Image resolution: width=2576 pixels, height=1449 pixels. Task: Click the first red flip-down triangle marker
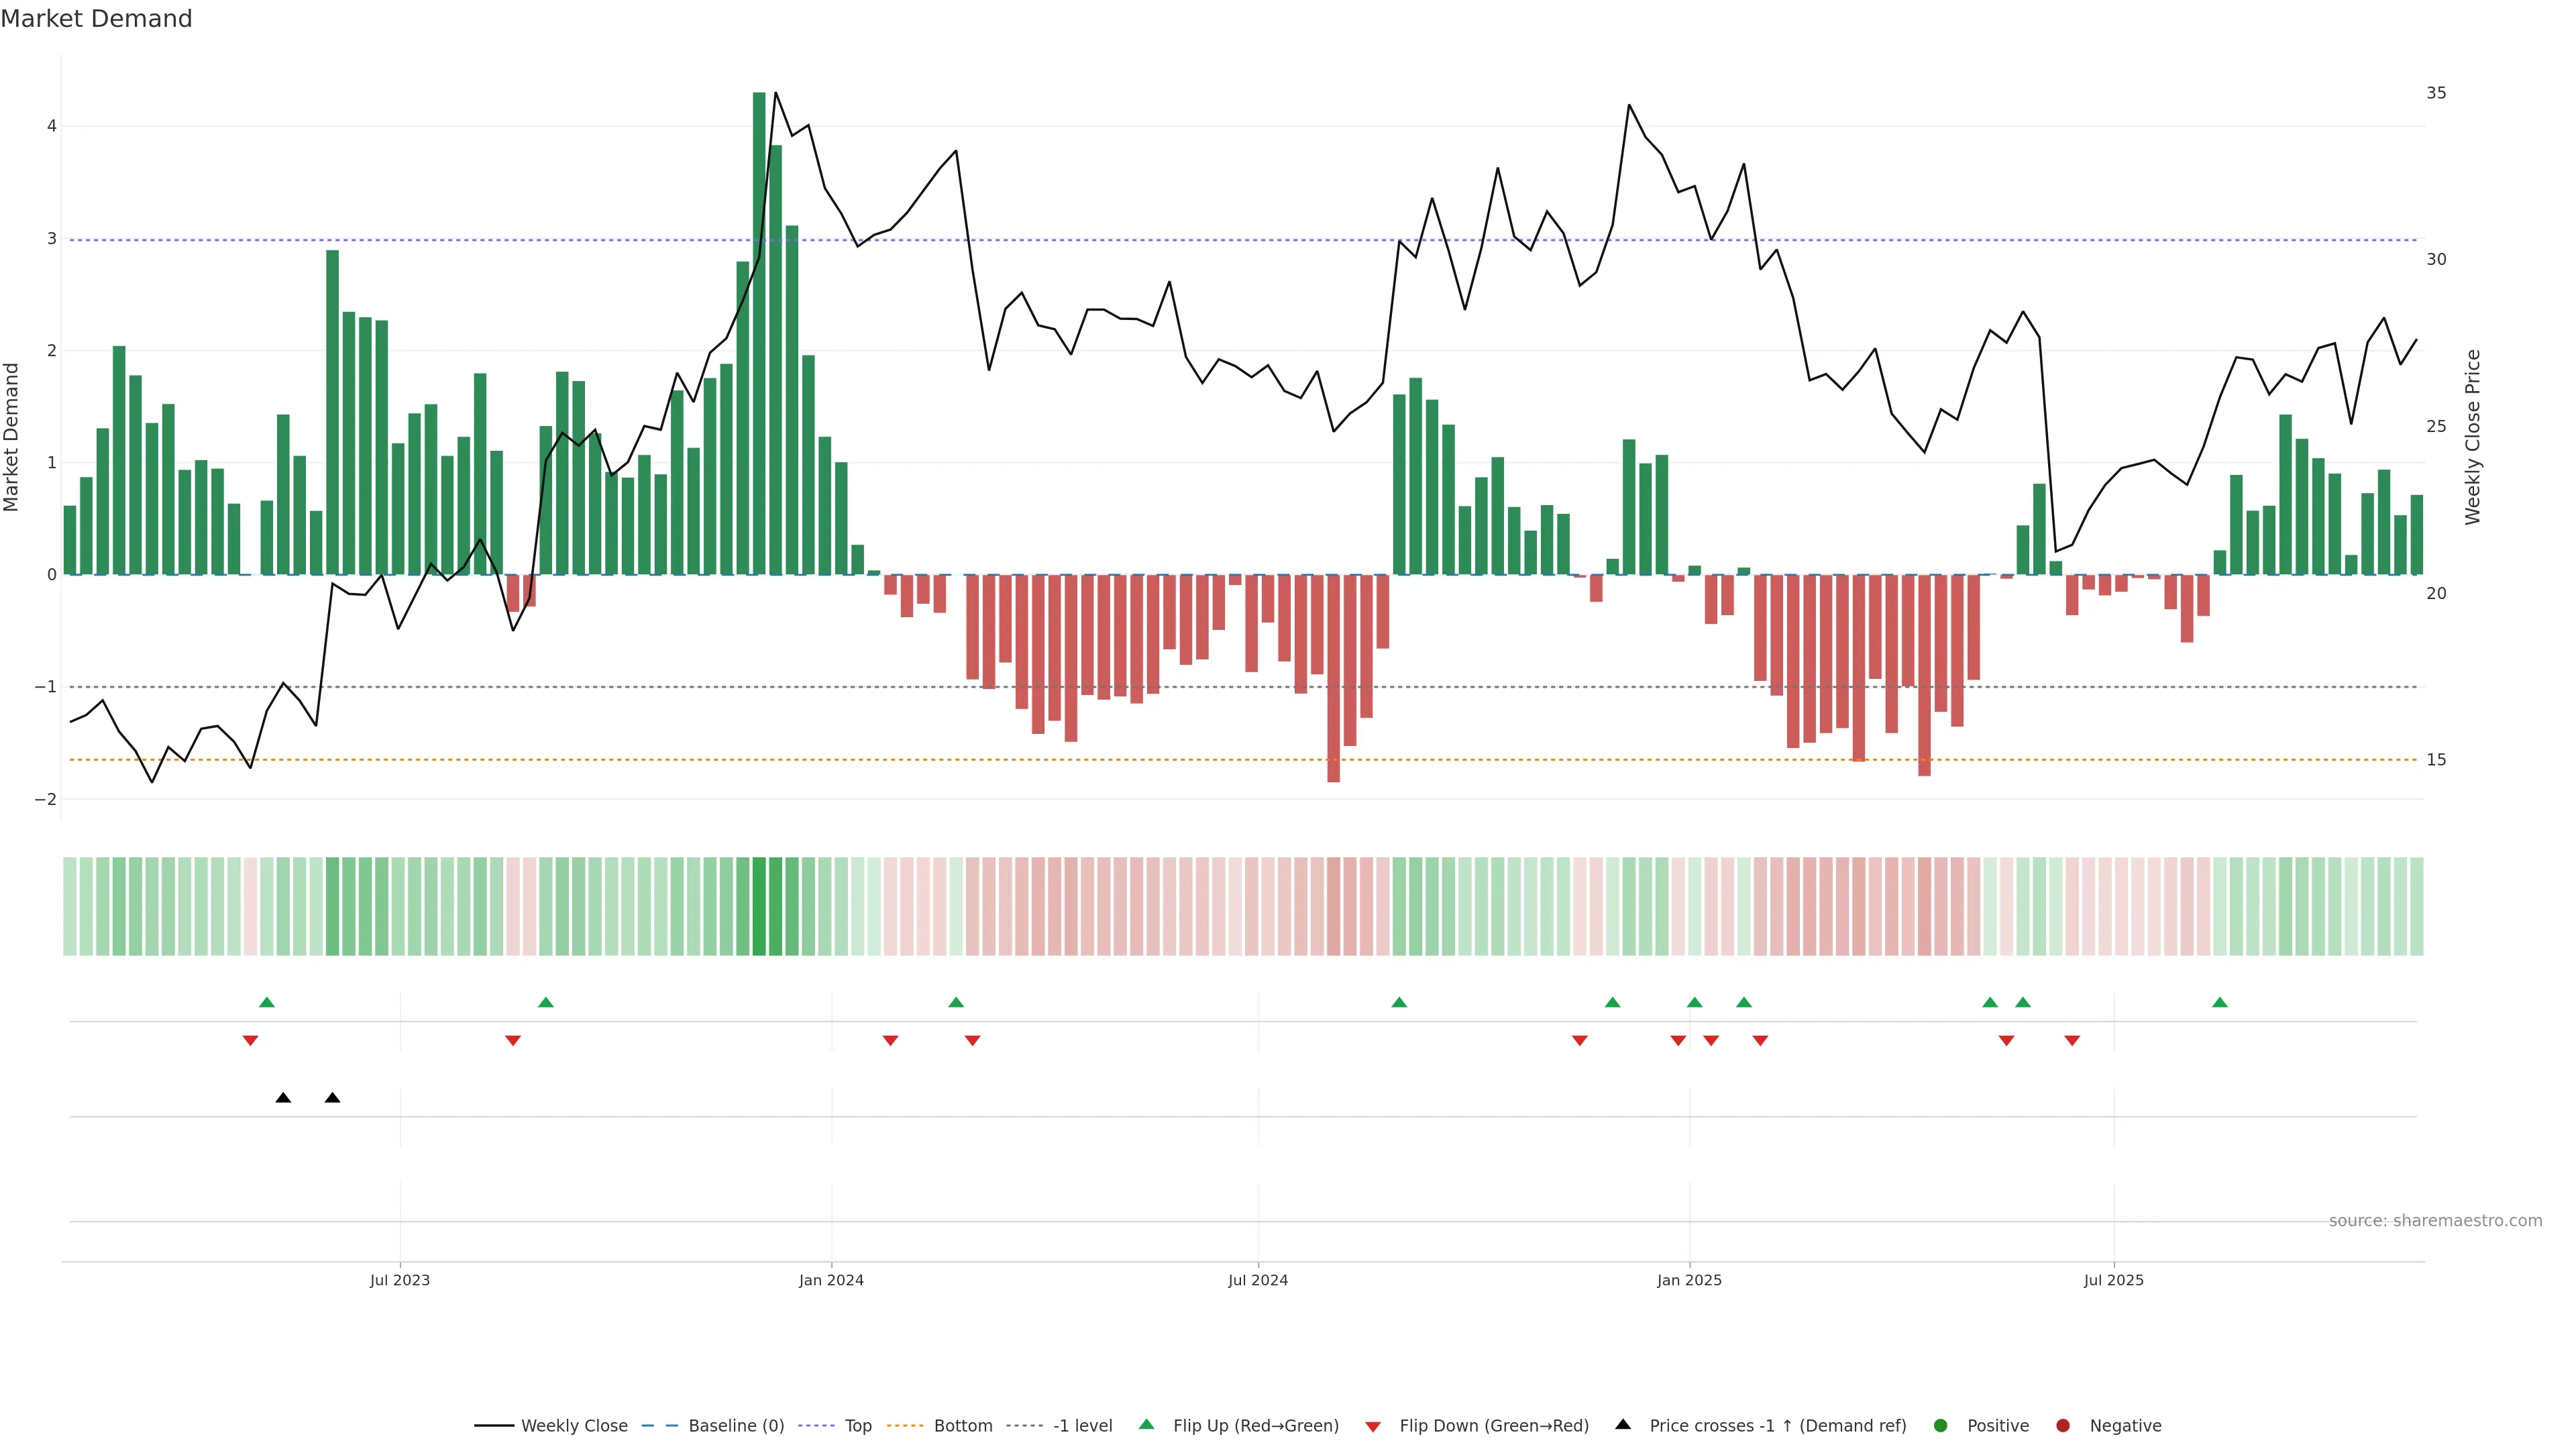(250, 1041)
